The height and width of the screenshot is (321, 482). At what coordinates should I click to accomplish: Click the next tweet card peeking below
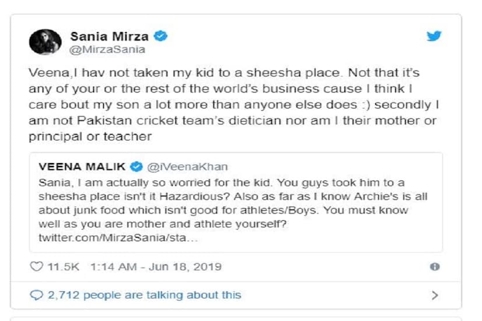(x=235, y=319)
